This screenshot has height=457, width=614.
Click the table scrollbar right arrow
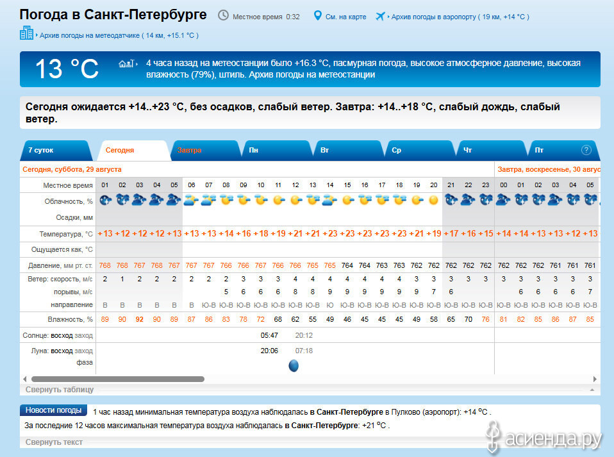pos(595,379)
